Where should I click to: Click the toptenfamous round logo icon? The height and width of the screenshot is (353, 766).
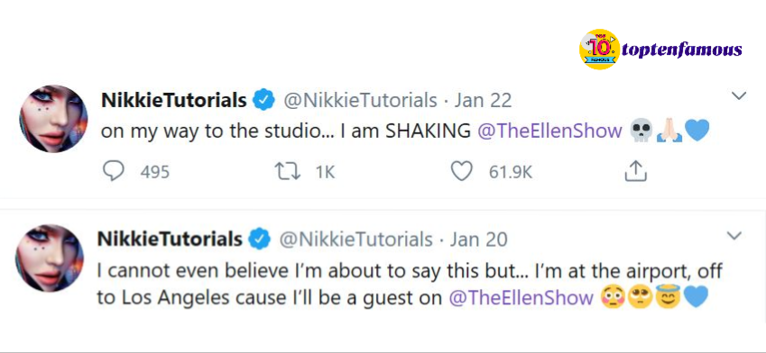coord(599,49)
